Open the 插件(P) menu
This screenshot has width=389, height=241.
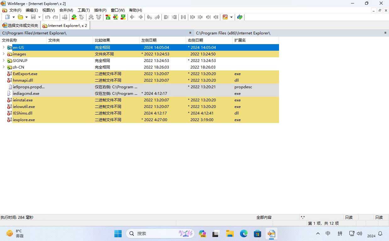click(100, 10)
